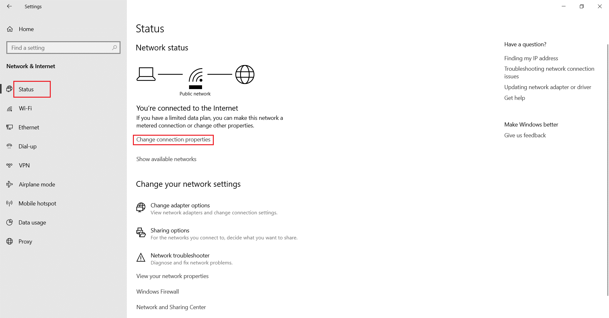
Task: Click View your network properties
Action: pyautogui.click(x=172, y=276)
